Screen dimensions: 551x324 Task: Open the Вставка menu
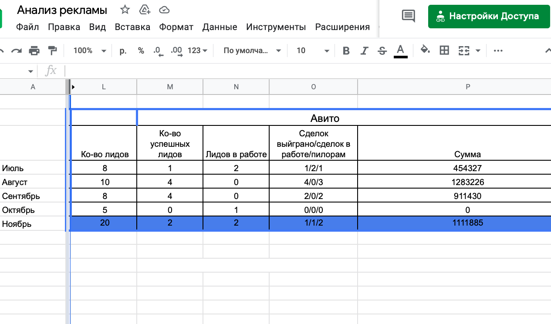tap(132, 27)
